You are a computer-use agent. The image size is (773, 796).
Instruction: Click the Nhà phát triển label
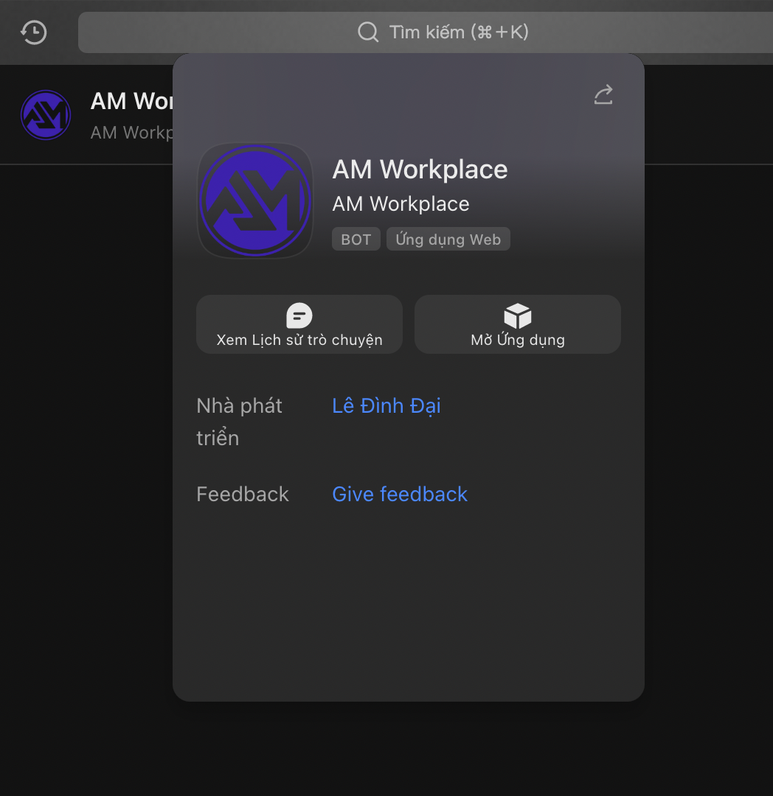pyautogui.click(x=239, y=421)
